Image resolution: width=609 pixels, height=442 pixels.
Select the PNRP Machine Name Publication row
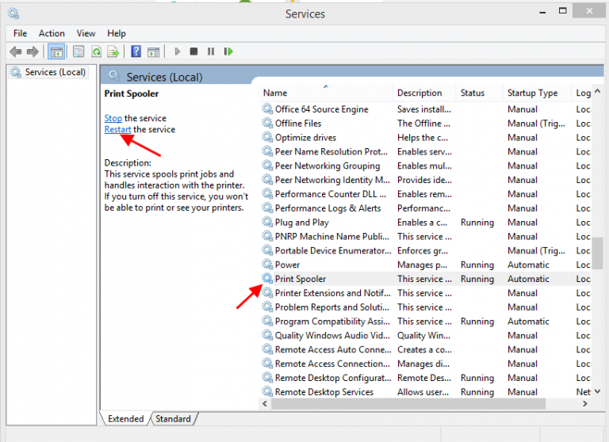tap(425, 236)
